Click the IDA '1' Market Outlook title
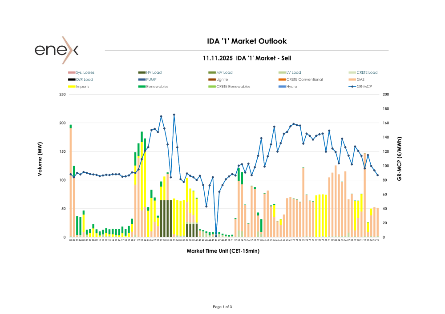Image resolution: width=445 pixels, height=314 pixels. click(x=247, y=41)
